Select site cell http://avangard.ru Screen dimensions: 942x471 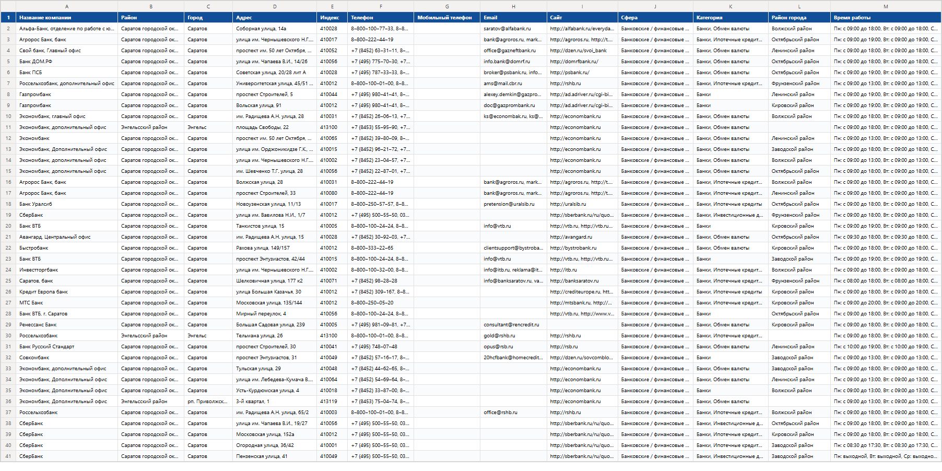tap(582, 237)
